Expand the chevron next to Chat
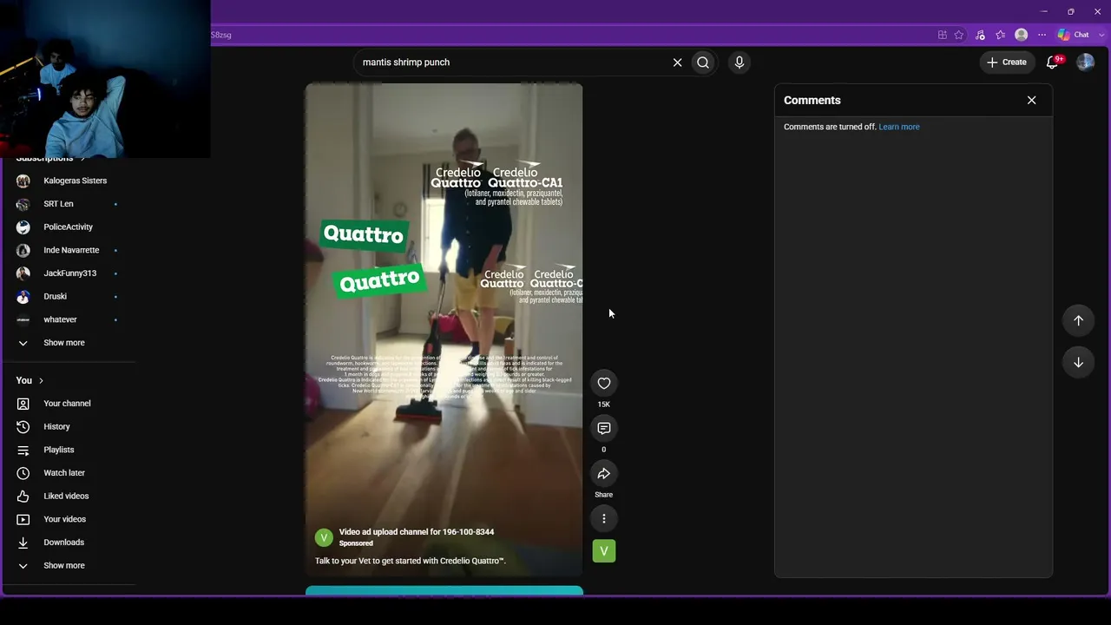 (1101, 35)
